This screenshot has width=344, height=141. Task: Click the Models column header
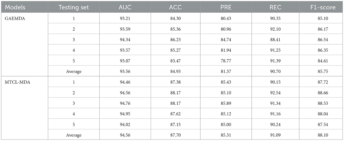(15, 7)
